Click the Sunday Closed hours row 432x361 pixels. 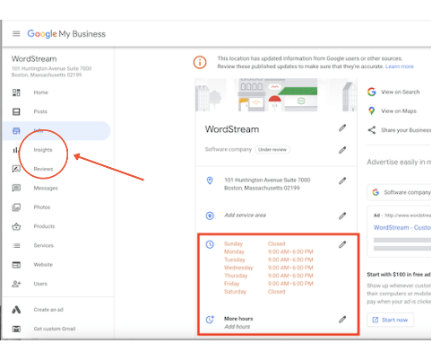pos(255,244)
